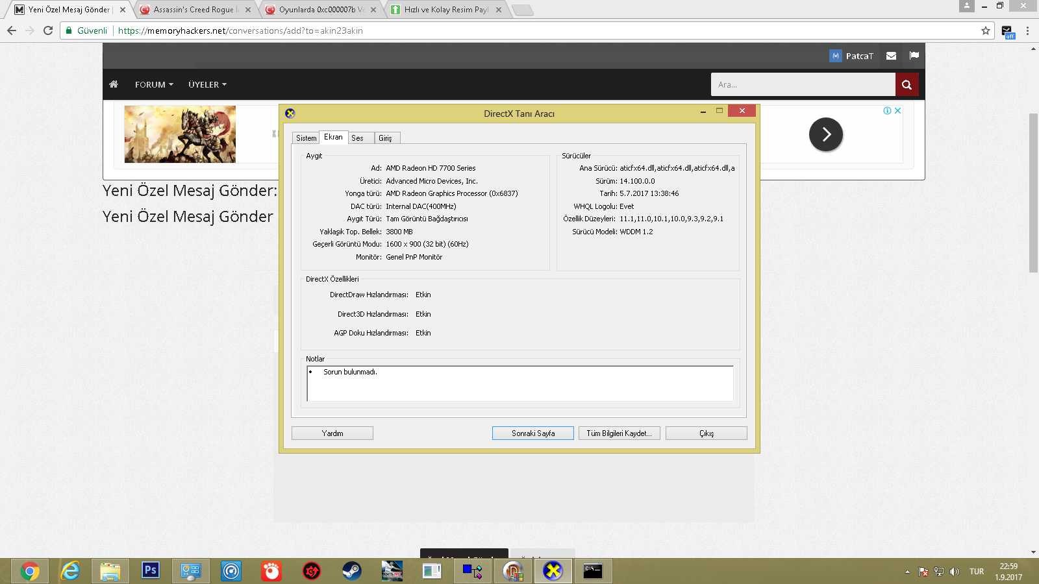Switch to Hızlı ve Kolay Resim Chrome tab

[446, 10]
